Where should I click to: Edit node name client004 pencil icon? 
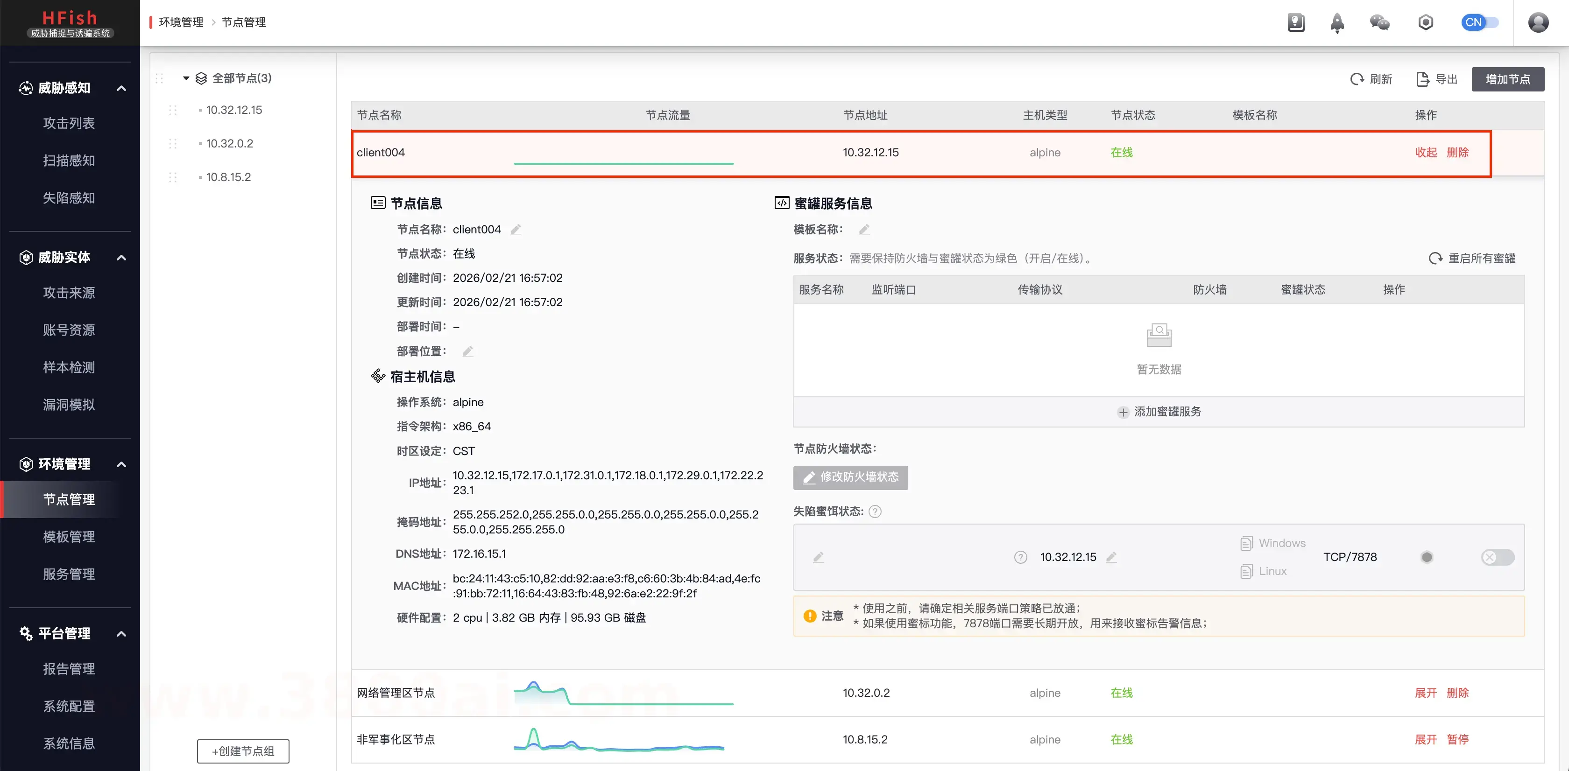[516, 230]
